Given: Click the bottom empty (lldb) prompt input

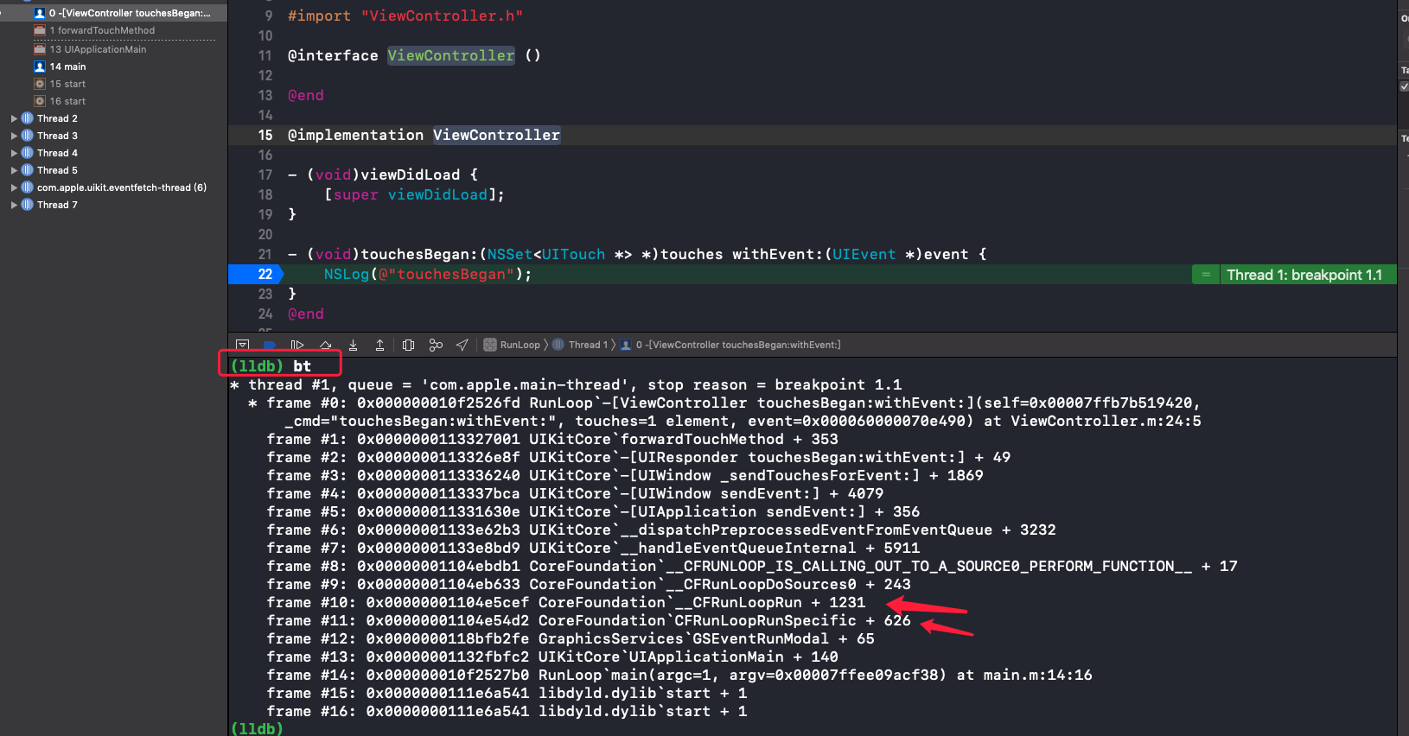Looking at the screenshot, I should pyautogui.click(x=257, y=728).
